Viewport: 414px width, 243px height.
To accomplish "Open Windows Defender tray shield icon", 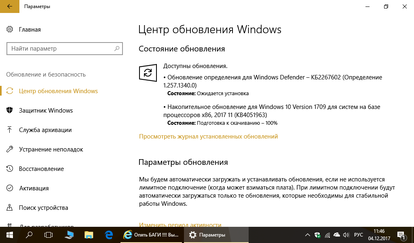I will [x=317, y=235].
